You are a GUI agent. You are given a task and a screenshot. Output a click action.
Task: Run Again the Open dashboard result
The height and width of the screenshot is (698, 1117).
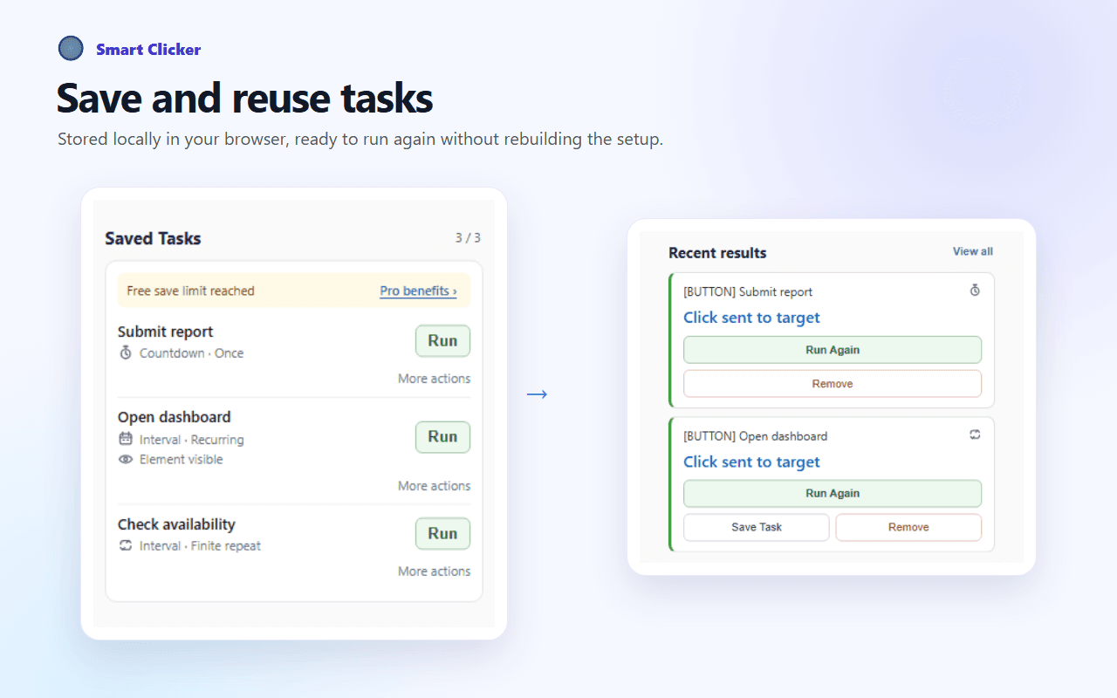click(833, 494)
